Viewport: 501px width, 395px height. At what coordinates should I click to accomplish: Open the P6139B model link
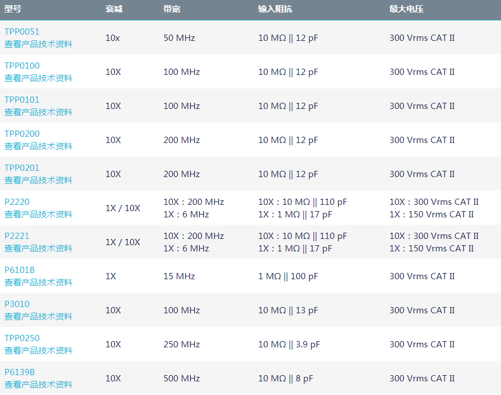pyautogui.click(x=19, y=372)
